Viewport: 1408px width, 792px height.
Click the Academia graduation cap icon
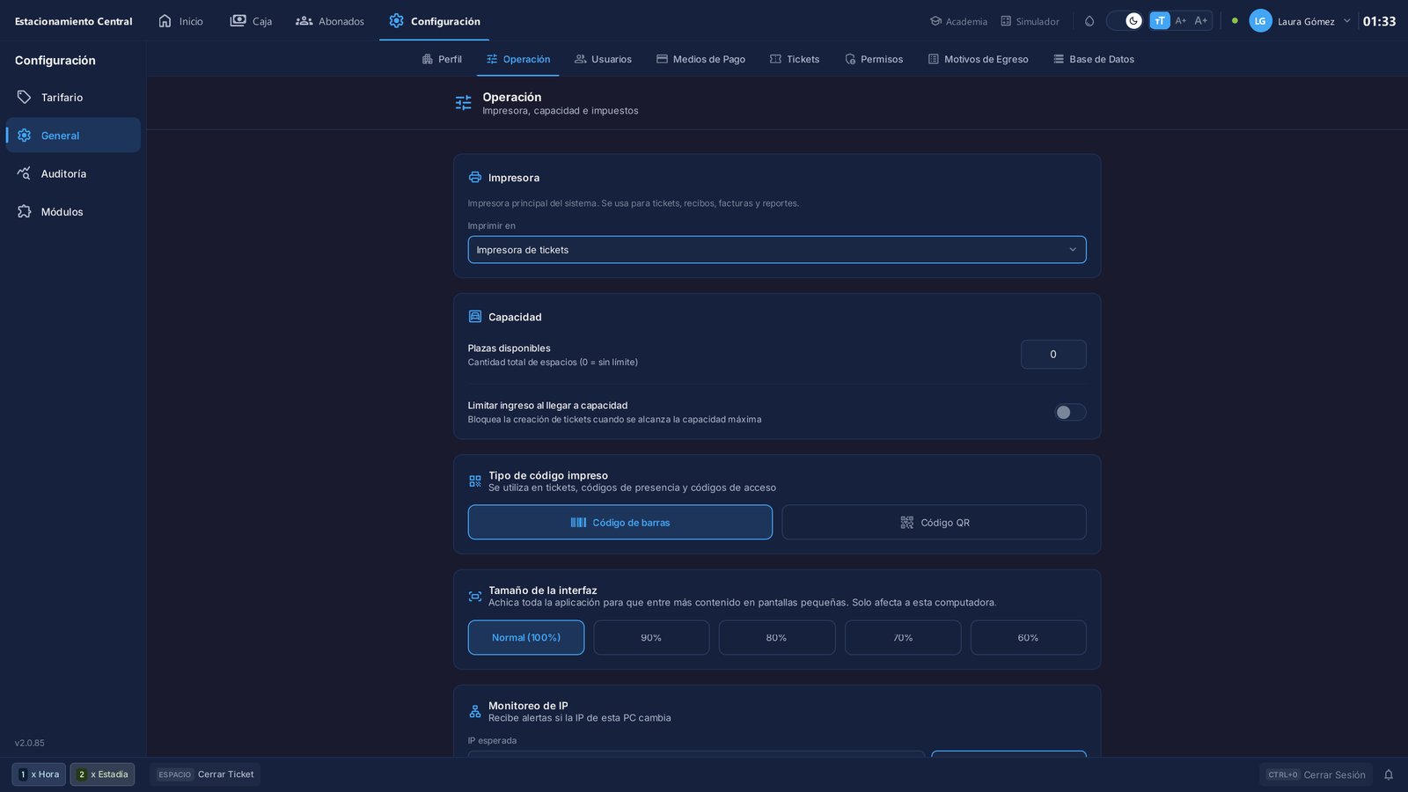(x=935, y=21)
